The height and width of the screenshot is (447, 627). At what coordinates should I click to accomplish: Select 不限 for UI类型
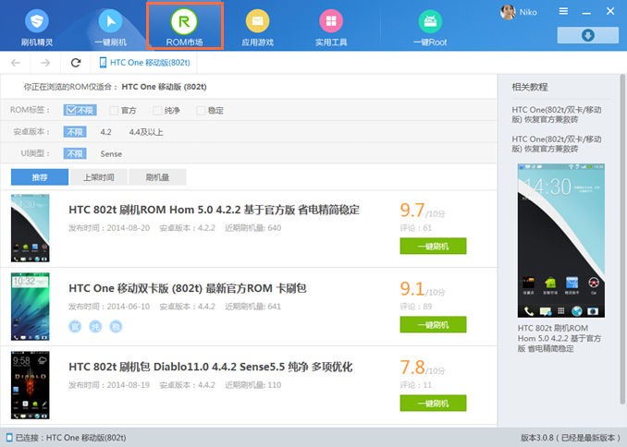(x=75, y=153)
